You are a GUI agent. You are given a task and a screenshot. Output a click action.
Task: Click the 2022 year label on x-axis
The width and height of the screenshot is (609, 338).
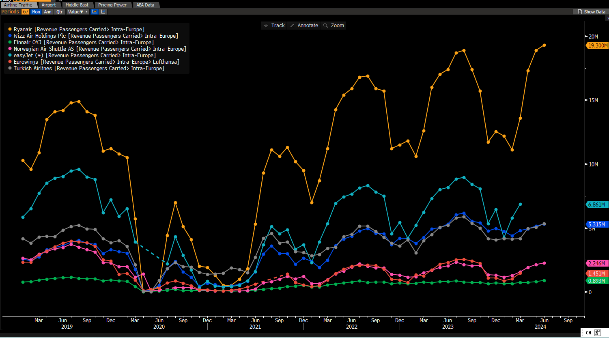pyautogui.click(x=352, y=327)
